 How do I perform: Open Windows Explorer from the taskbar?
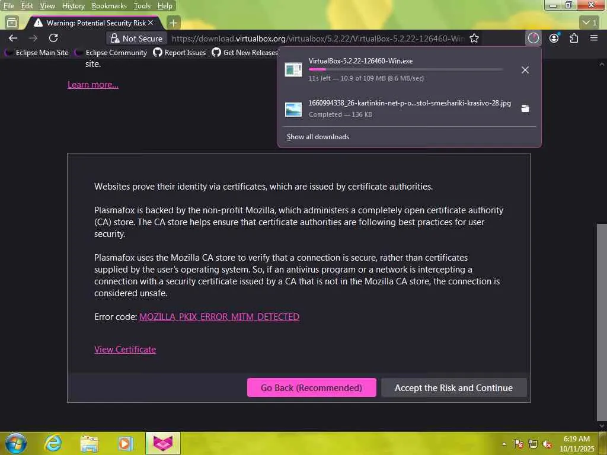pos(90,443)
